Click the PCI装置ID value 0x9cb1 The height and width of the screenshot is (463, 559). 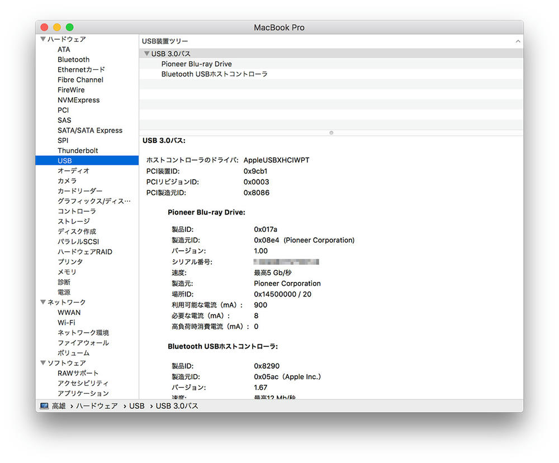(255, 171)
